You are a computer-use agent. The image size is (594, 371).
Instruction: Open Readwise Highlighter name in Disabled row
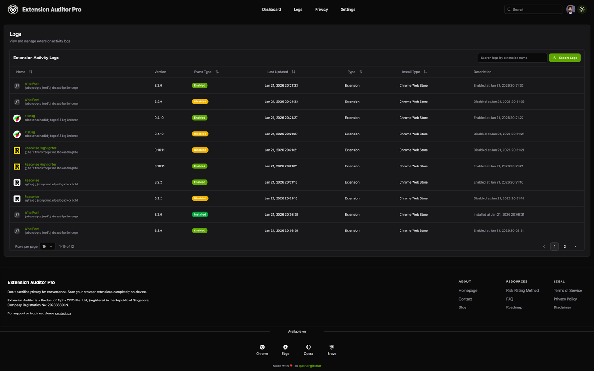point(40,148)
